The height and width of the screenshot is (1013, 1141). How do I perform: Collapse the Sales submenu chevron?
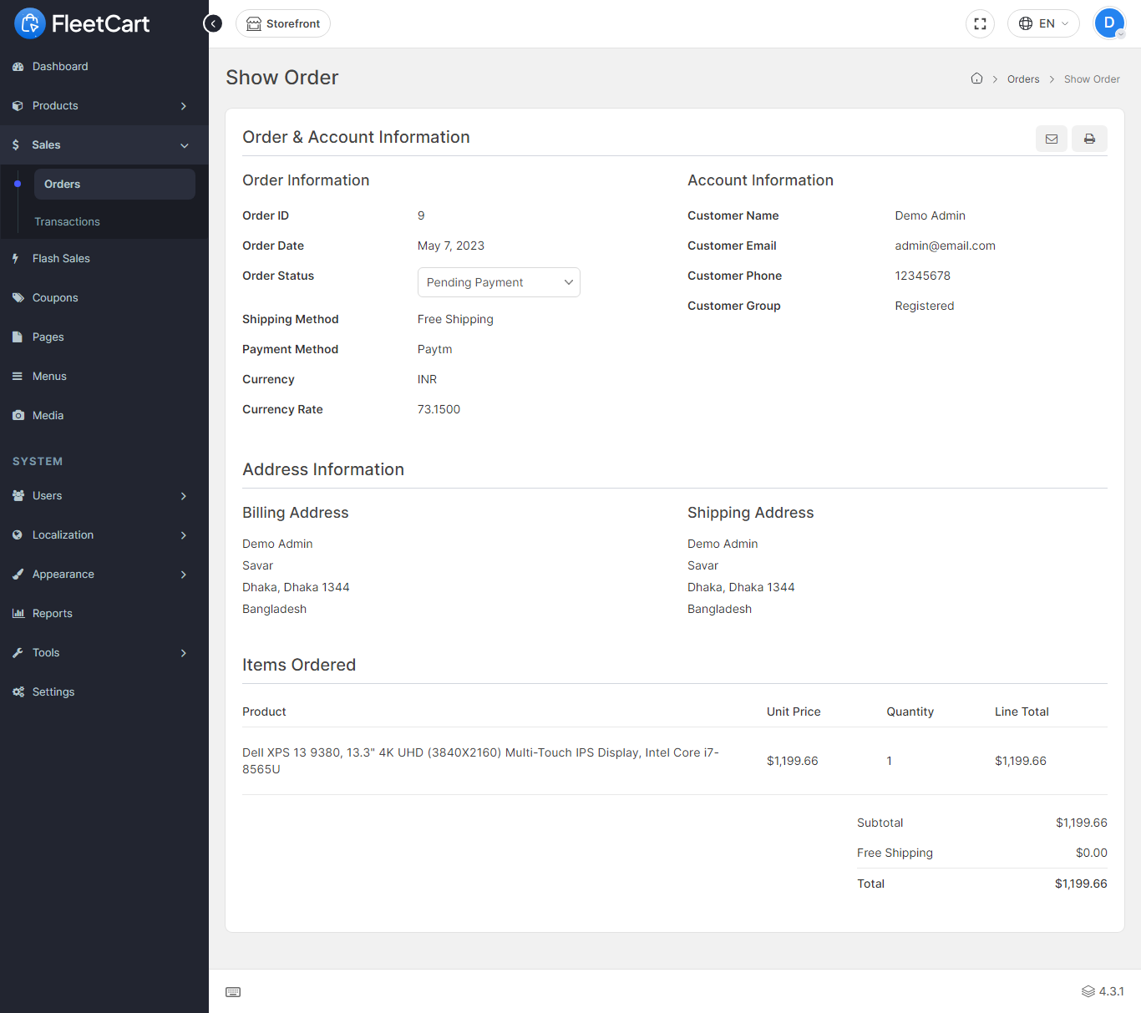[184, 145]
